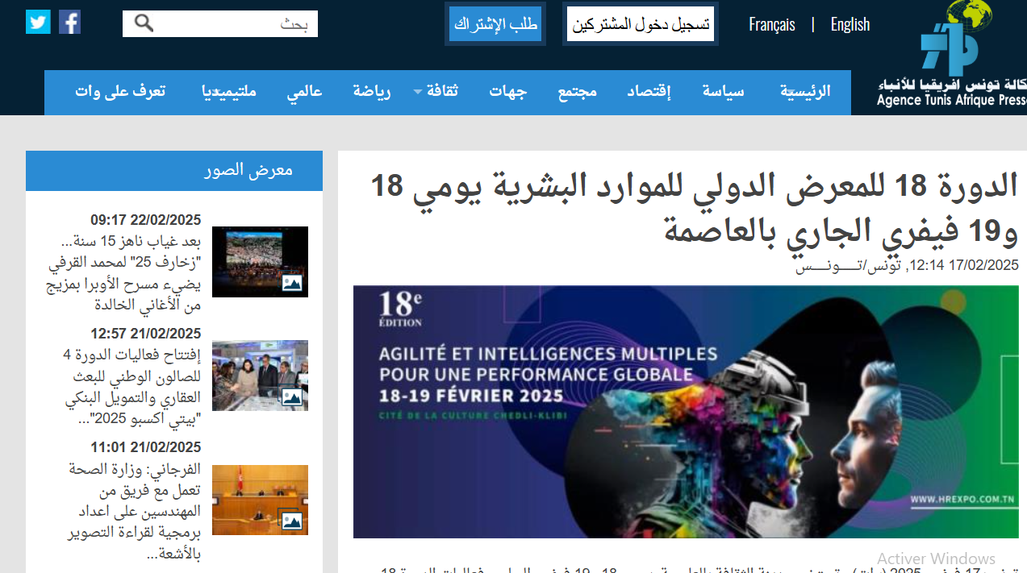The width and height of the screenshot is (1027, 573).
Task: Click the طلب الإشتراك button
Action: coord(496,24)
